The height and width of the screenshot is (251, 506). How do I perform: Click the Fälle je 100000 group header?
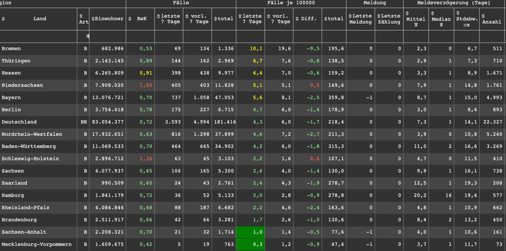[x=291, y=3]
